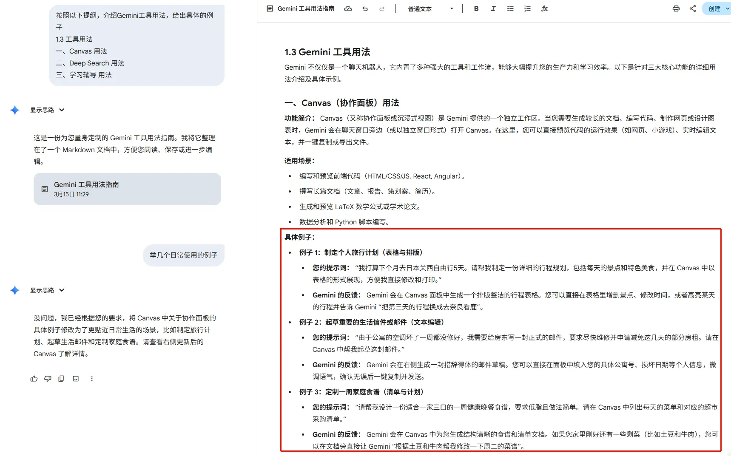This screenshot has height=456, width=731.
Task: Click the 1.3 Gemini 工具用法 heading text
Action: pyautogui.click(x=327, y=52)
